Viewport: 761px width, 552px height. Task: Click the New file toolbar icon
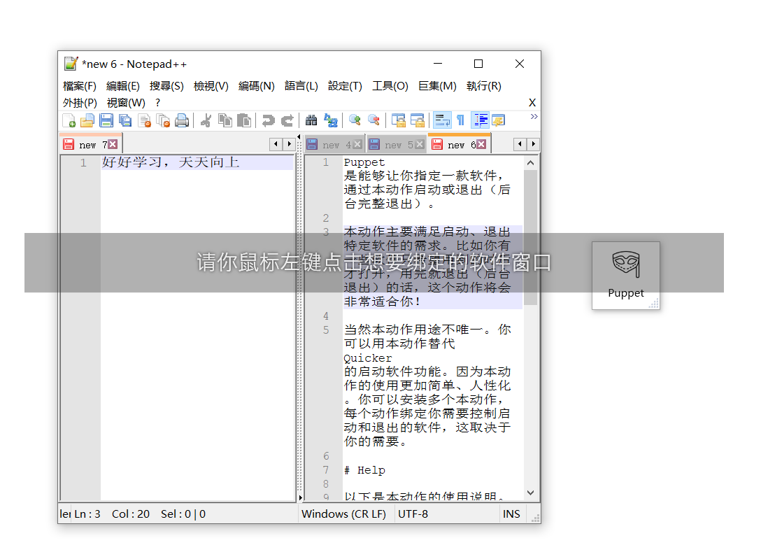pyautogui.click(x=69, y=120)
